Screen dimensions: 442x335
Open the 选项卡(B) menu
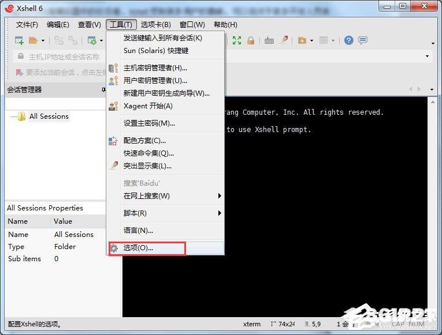pos(155,25)
